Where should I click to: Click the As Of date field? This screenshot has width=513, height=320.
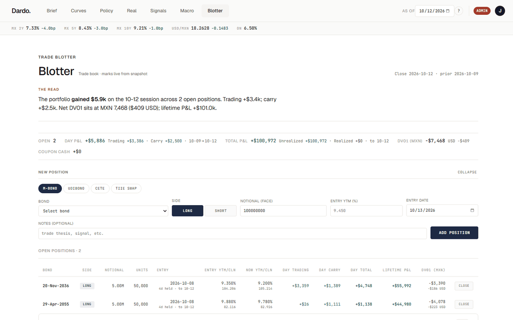pos(434,11)
